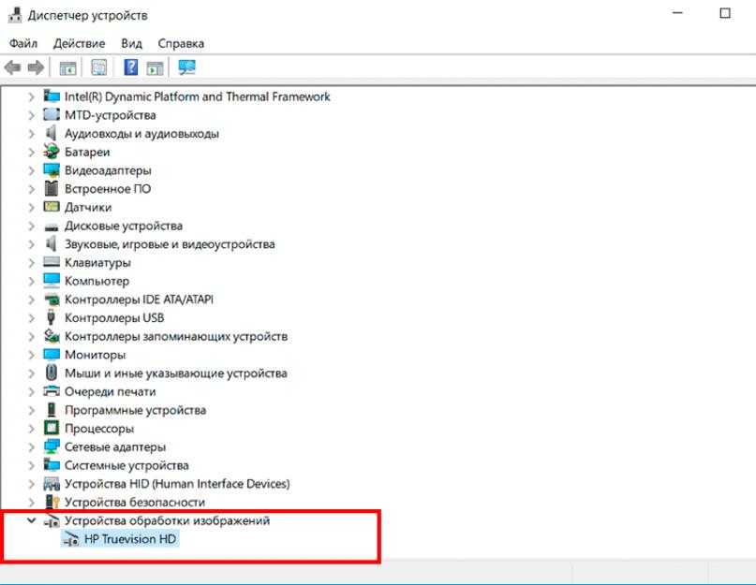Click the scan hardware changes monitor icon

187,67
